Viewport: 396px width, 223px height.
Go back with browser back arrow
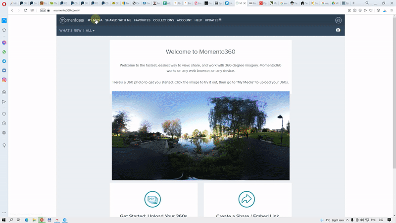coord(12,10)
